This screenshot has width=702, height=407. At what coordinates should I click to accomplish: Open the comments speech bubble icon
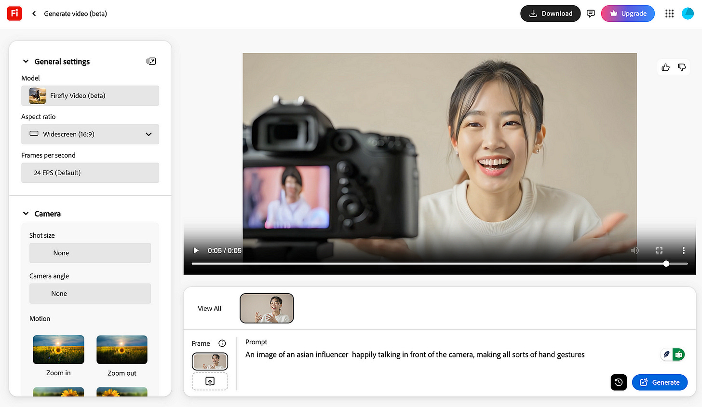591,14
